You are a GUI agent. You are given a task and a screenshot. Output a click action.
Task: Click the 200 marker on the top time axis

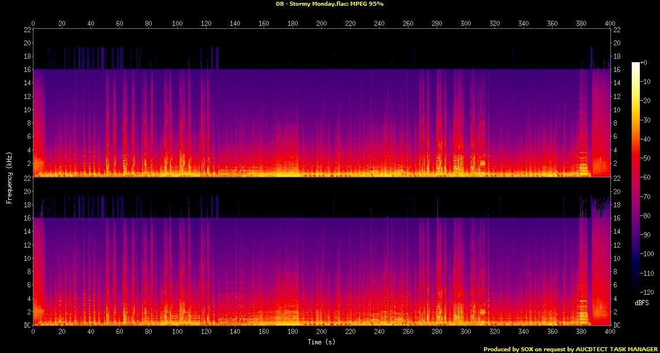pyautogui.click(x=321, y=24)
